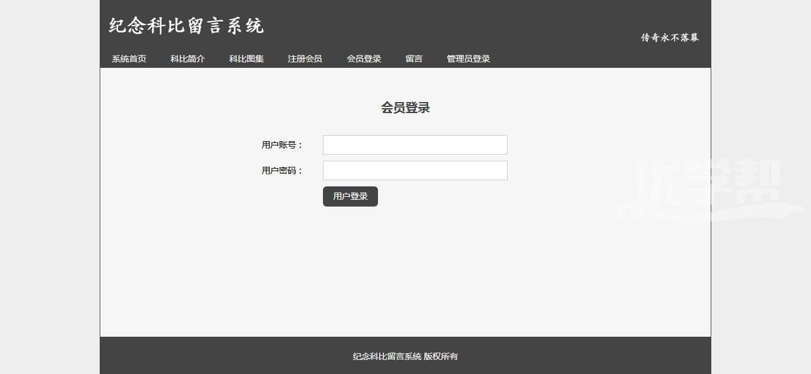Open the 留言 message page
This screenshot has height=374, width=811.
(414, 59)
